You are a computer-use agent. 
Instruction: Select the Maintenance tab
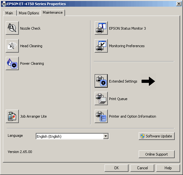[x=53, y=12]
